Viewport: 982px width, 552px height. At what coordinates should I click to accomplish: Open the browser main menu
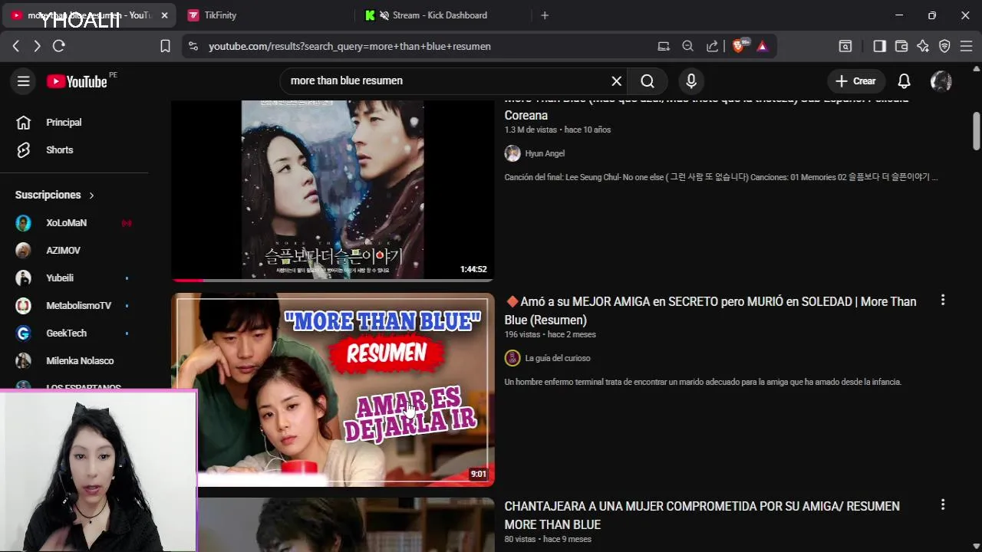966,47
